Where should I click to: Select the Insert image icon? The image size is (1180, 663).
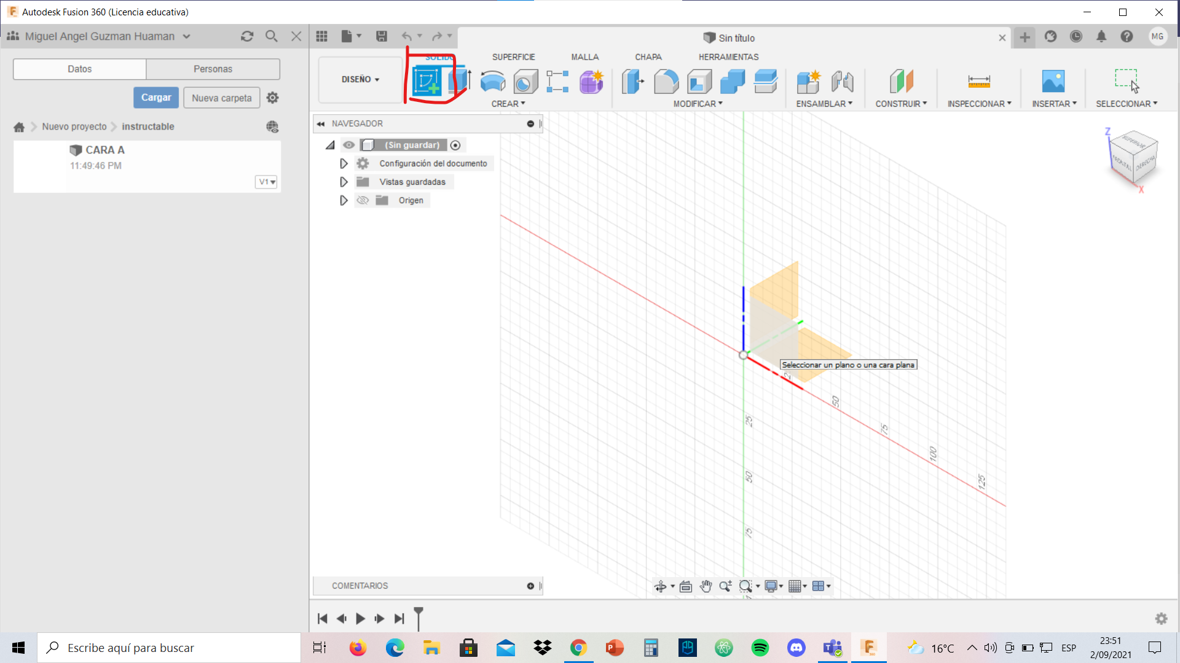click(1053, 81)
